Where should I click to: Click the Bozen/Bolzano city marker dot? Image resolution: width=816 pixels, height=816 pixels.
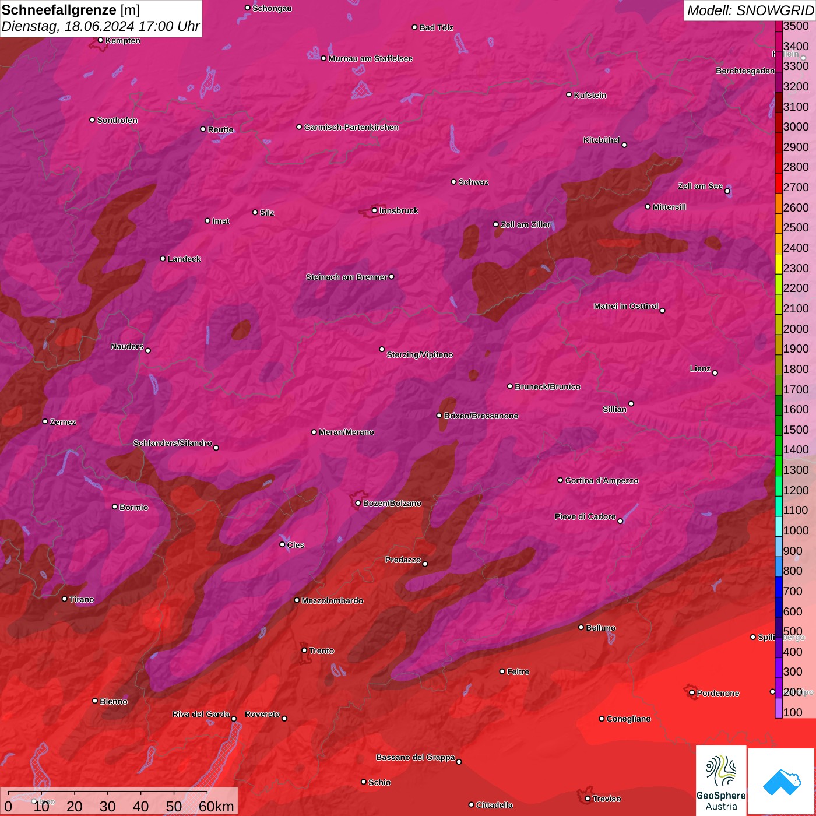[x=358, y=503]
